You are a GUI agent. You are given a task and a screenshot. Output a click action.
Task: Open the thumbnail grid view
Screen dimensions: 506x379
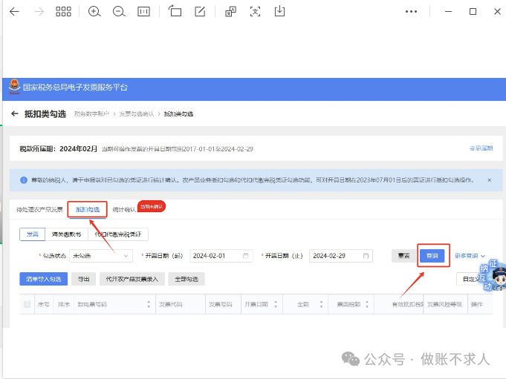point(63,12)
